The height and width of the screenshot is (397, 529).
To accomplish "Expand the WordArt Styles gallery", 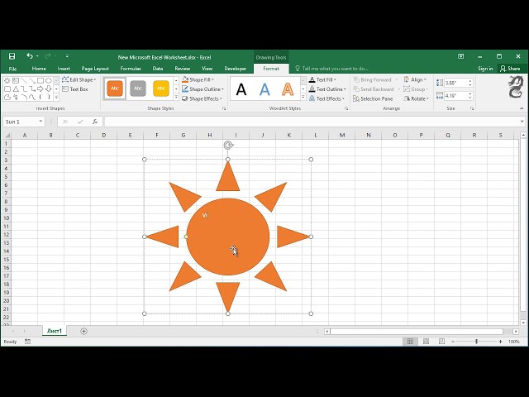I will (303, 98).
